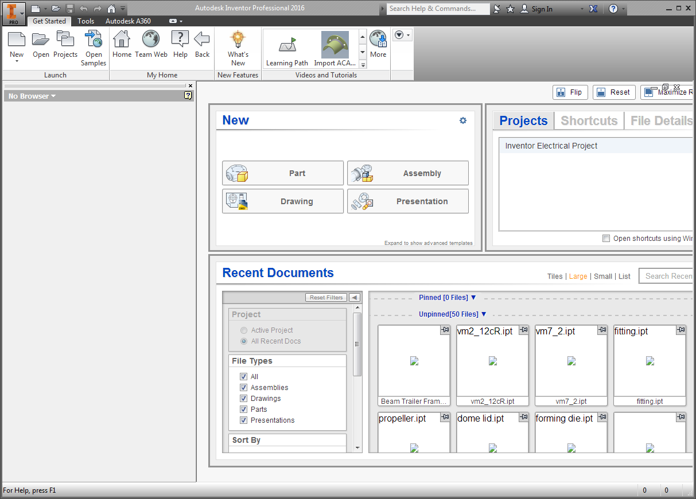
Task: Click the quick access New document icon
Action: 36,9
